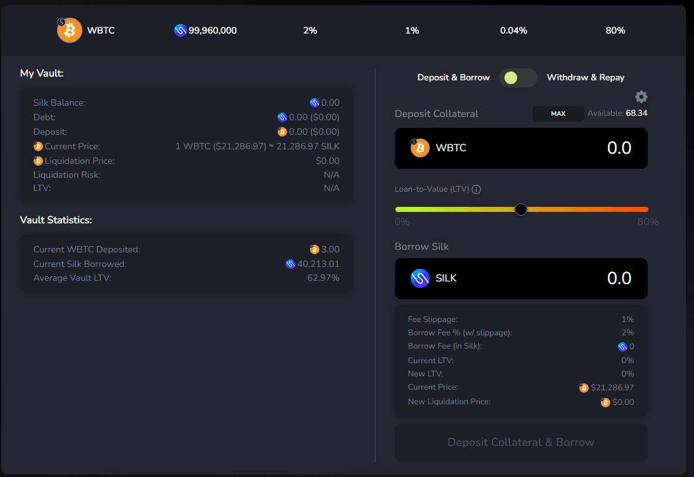
Task: Select the Deposit & Borrow mode label
Action: 453,77
